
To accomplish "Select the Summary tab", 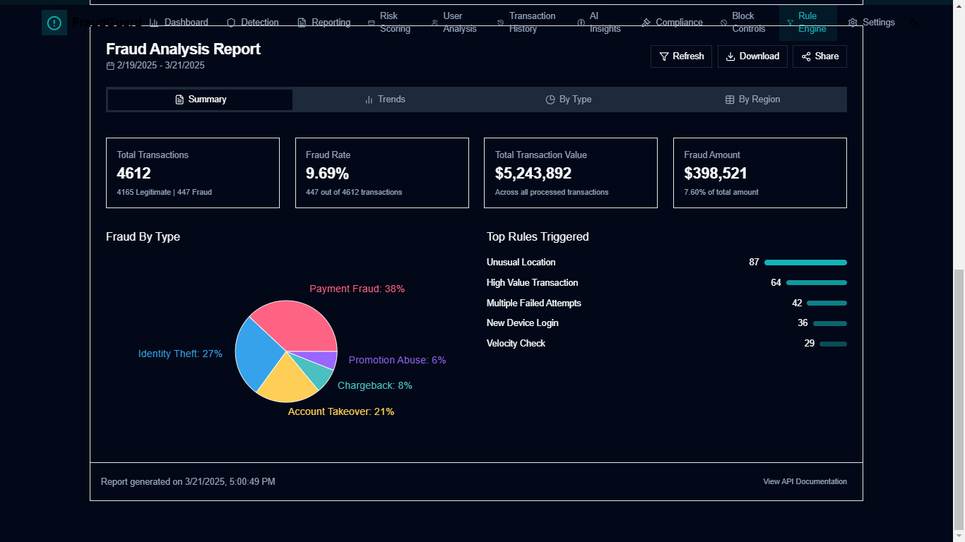I will click(x=201, y=100).
